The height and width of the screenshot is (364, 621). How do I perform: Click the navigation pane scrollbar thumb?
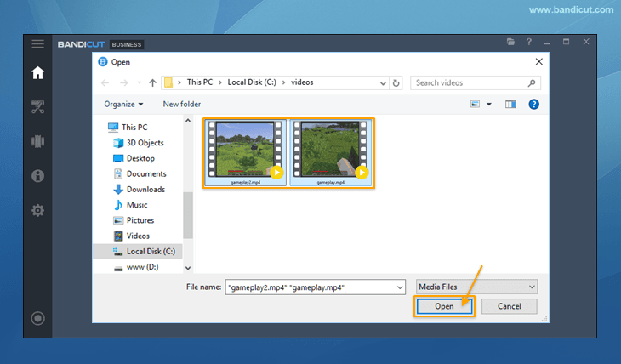coord(188,215)
